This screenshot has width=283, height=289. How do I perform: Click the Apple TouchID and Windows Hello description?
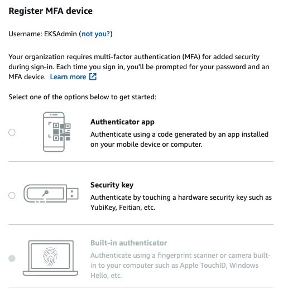click(x=180, y=265)
